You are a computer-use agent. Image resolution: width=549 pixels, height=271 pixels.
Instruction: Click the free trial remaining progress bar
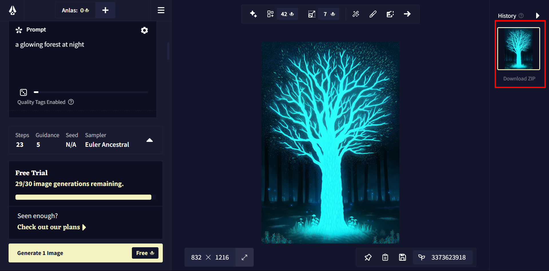click(86, 197)
